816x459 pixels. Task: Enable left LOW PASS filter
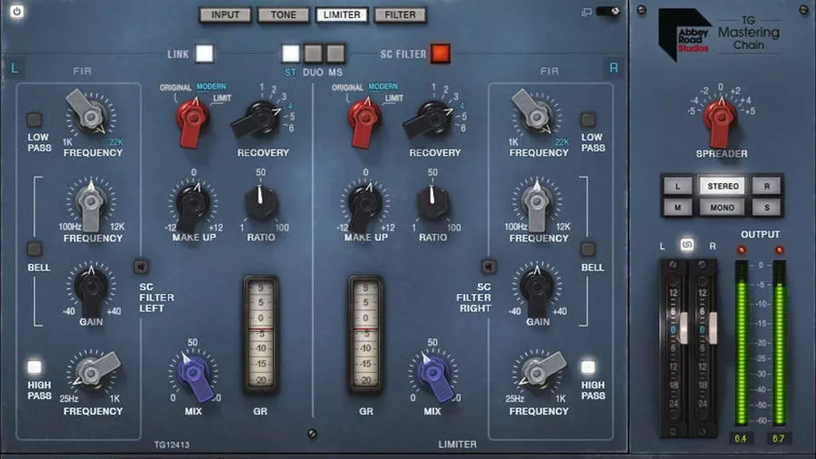tap(34, 120)
